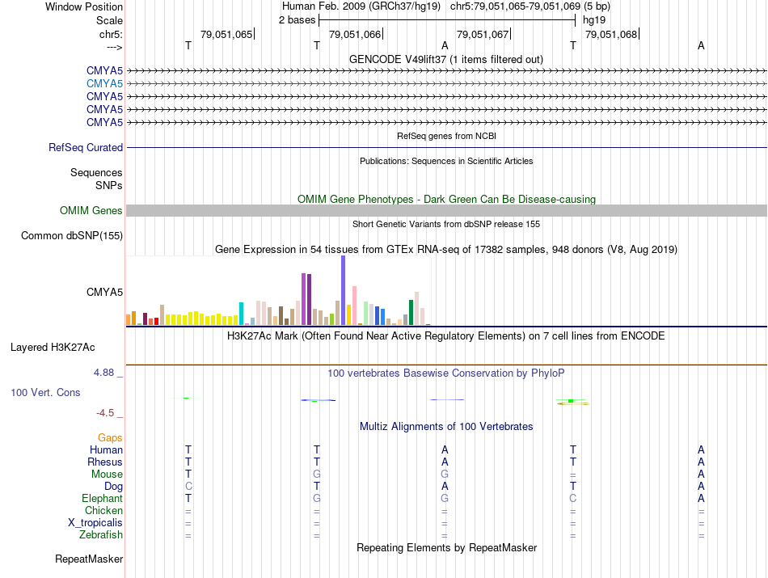Click the Multiz Alignments of 100 Vertebrates title

(446, 427)
